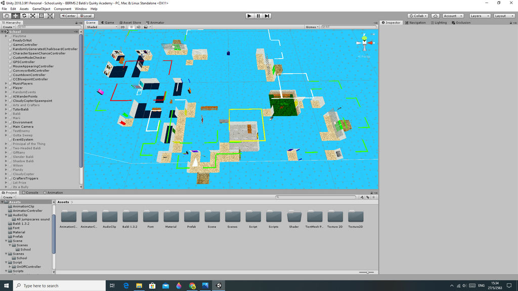518x291 pixels.
Task: Open the Gizmos dropdown
Action: pos(312,27)
